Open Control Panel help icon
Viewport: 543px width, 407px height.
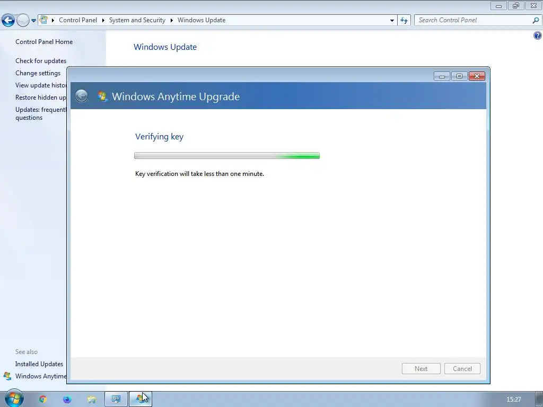538,36
